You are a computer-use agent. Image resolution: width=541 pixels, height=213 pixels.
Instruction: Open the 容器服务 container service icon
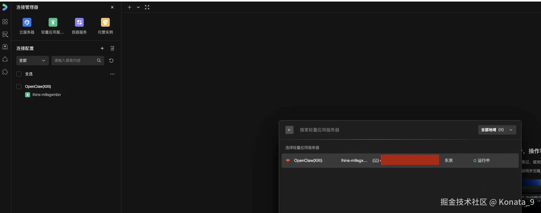pyautogui.click(x=79, y=22)
